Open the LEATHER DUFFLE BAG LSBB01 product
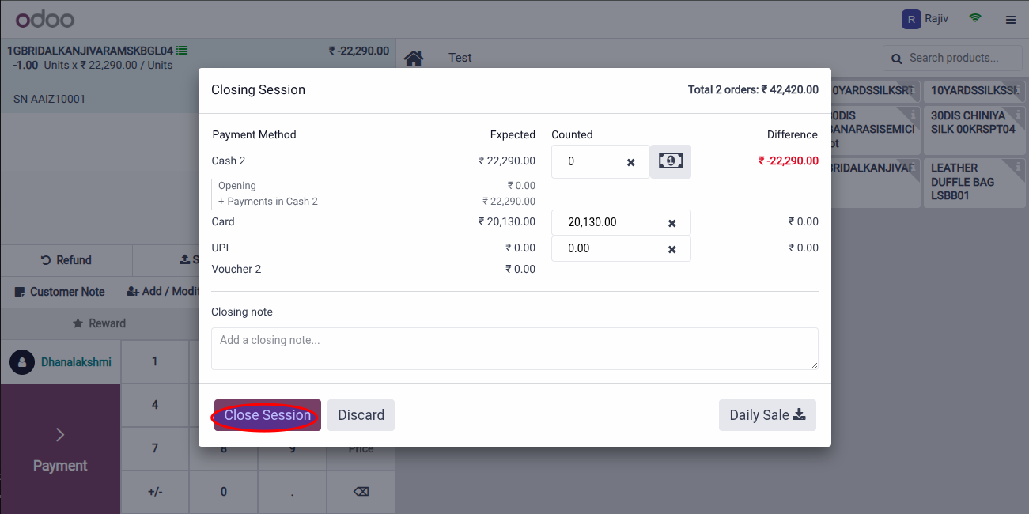Viewport: 1029px width, 514px height. (974, 182)
